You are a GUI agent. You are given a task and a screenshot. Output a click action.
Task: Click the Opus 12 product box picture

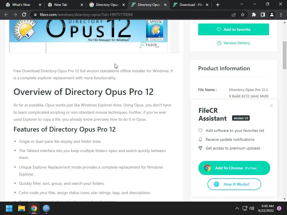[155, 30]
